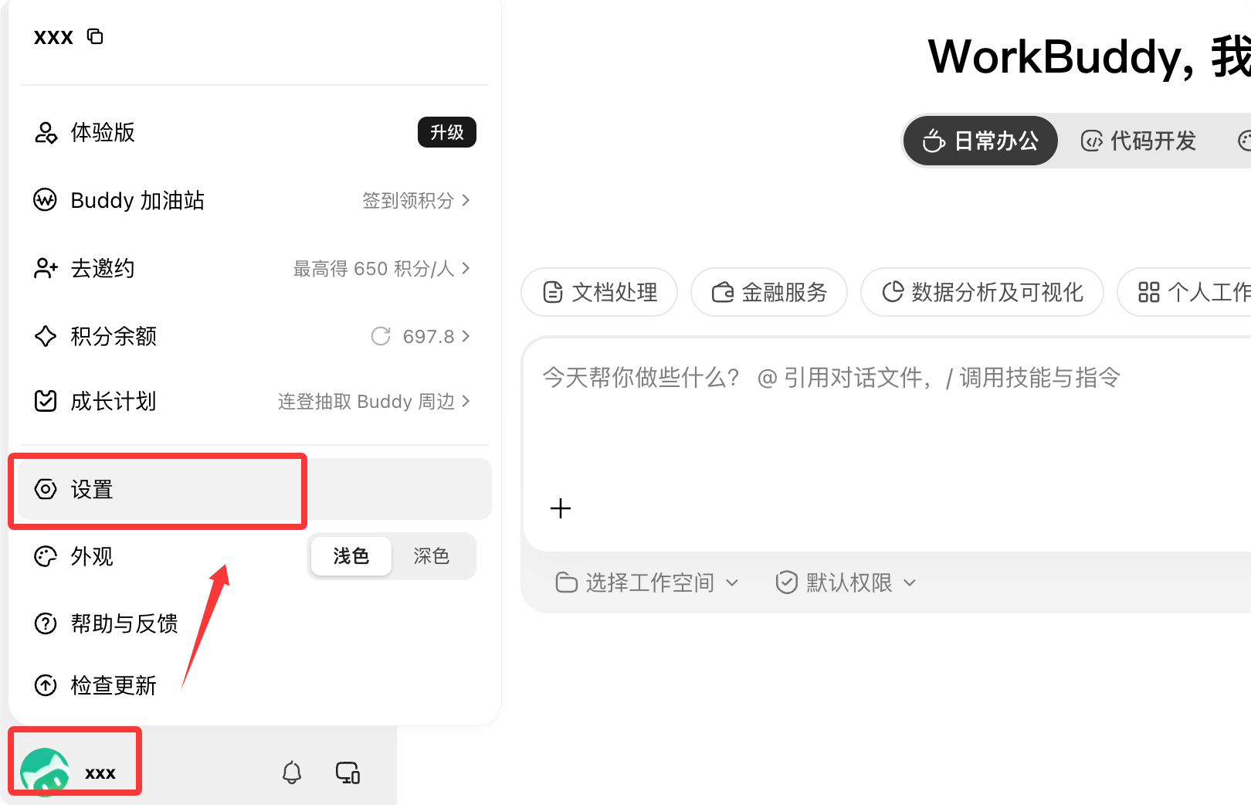Click the 去邀约 add-person icon

click(46, 268)
